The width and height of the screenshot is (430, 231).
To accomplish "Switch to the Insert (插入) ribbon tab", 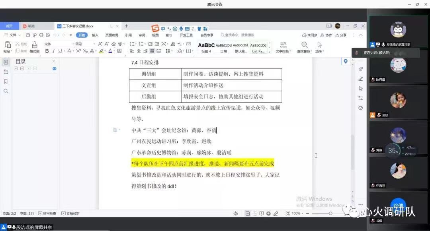I will 95,35.
